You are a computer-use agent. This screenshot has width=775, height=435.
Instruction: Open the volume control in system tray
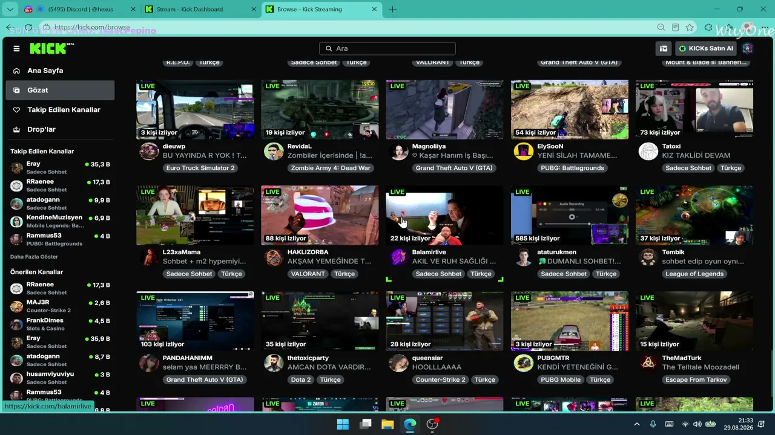point(697,424)
